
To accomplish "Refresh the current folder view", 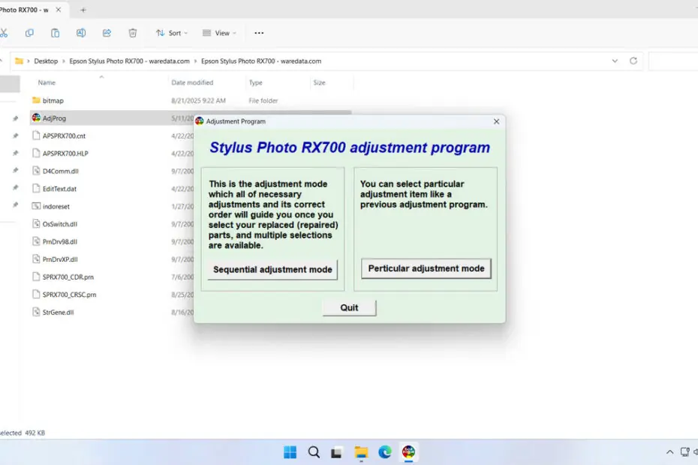I will 633,61.
